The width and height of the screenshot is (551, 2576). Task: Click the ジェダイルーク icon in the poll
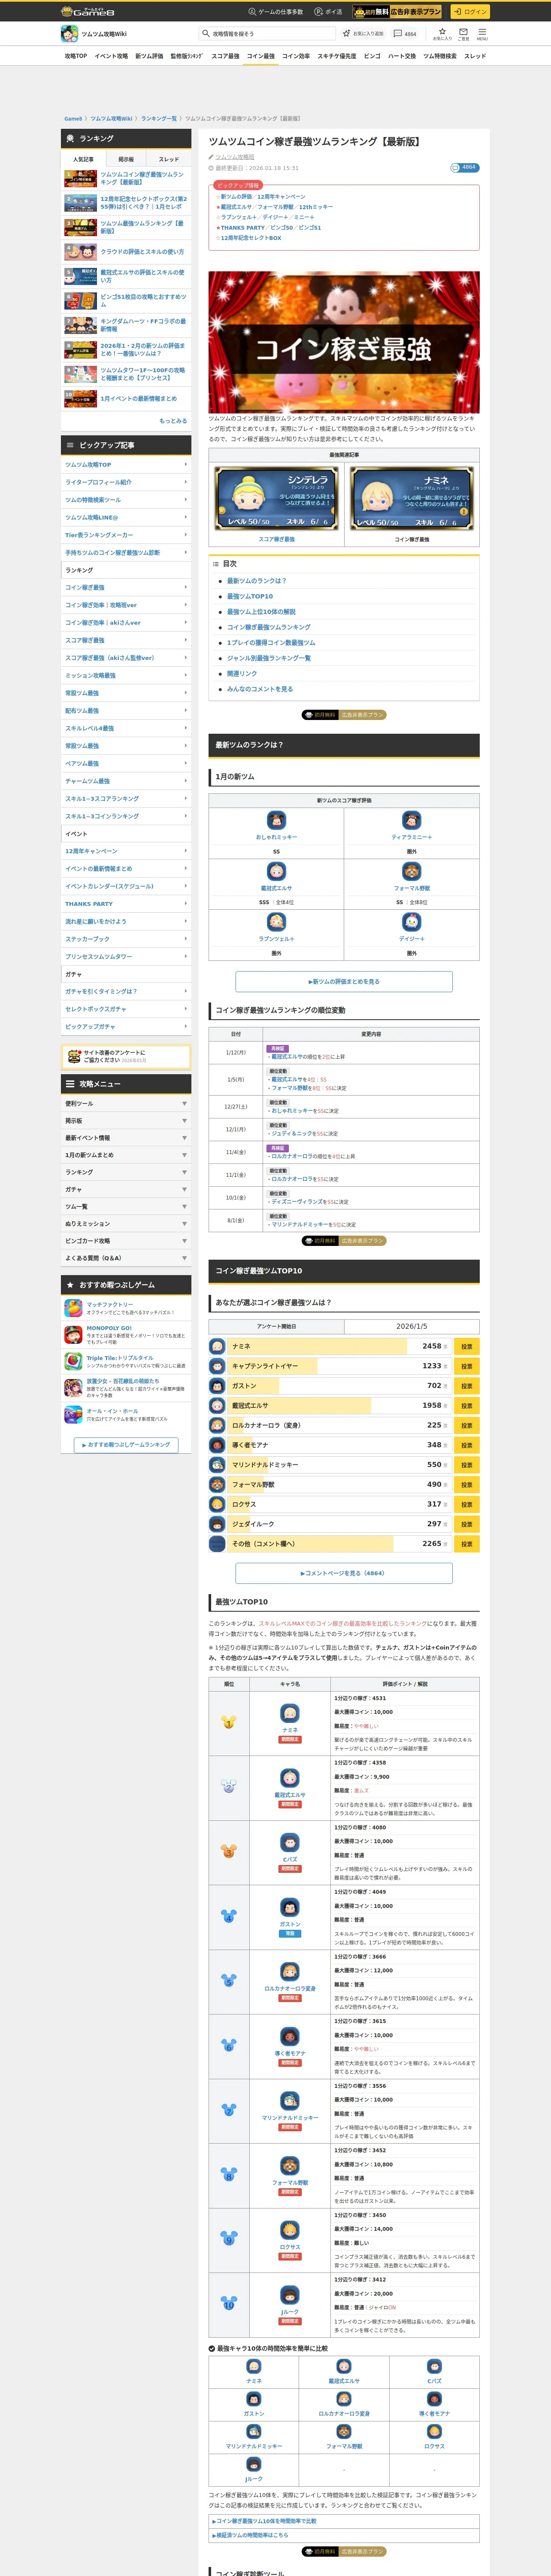[217, 1524]
